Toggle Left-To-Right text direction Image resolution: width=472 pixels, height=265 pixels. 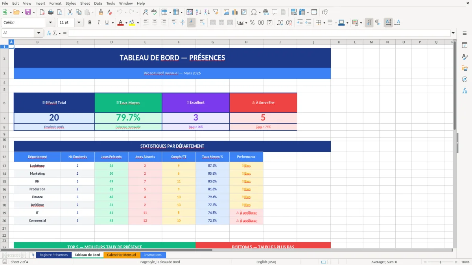click(x=369, y=23)
